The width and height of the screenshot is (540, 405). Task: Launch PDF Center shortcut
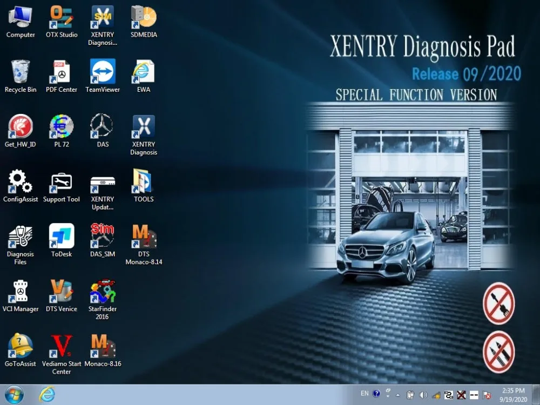coord(62,76)
